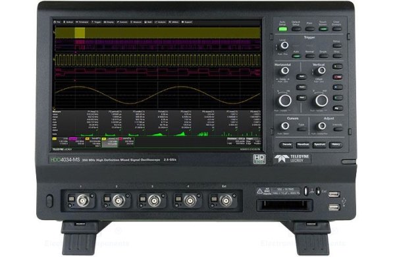This screenshot has height=257, width=395.
Task: Push the trigger Level knob
Action: click(284, 45)
